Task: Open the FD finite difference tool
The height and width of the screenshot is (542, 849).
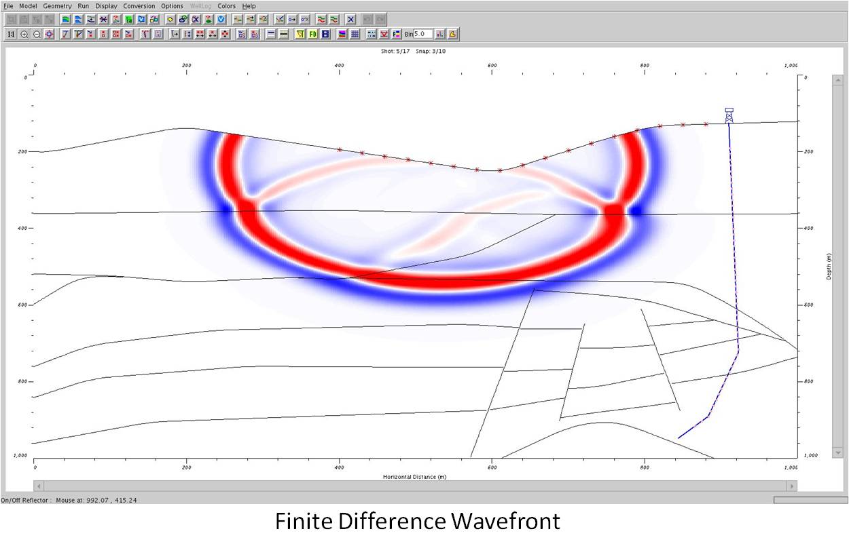Action: pyautogui.click(x=312, y=34)
